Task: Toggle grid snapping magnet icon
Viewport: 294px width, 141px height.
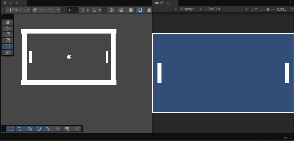Action: pos(94,10)
